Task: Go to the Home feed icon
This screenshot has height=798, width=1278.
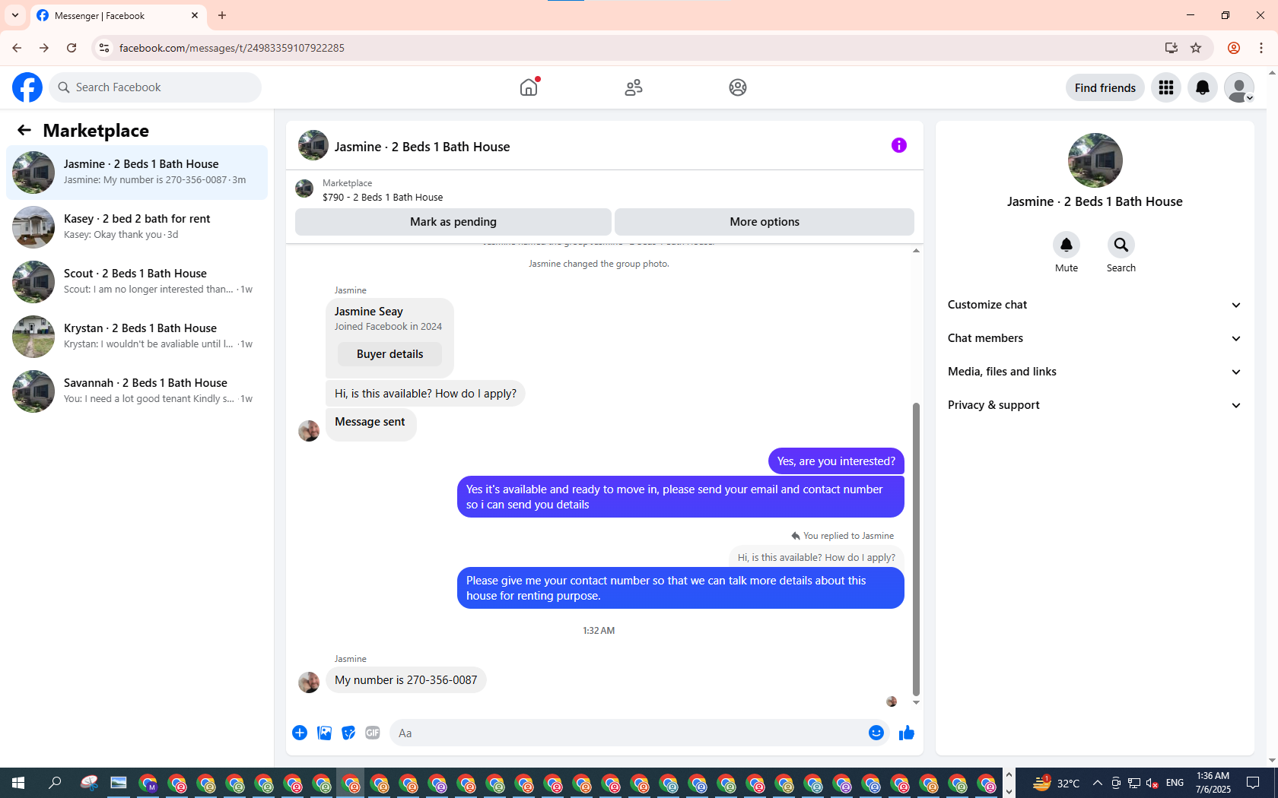Action: tap(529, 87)
